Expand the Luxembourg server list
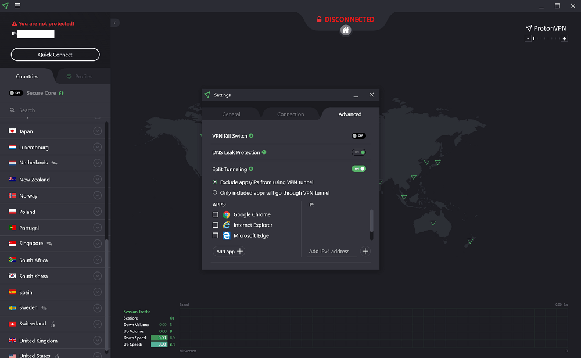This screenshot has height=358, width=581. (x=98, y=147)
